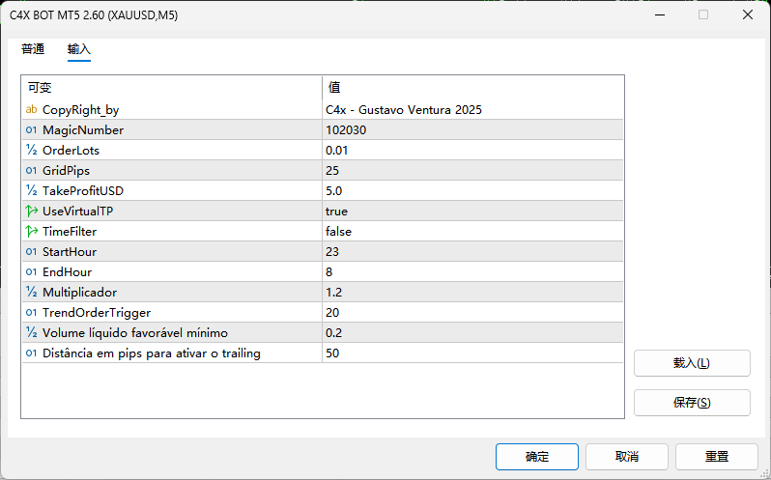The height and width of the screenshot is (480, 771).
Task: Confirm with the 确定 button
Action: coord(537,457)
